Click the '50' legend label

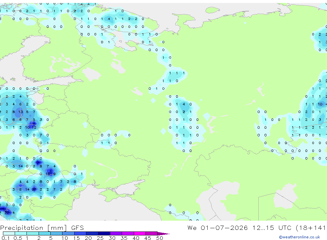click(160, 238)
